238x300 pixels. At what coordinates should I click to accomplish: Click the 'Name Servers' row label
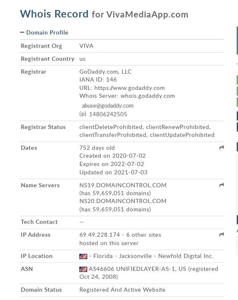[40, 185]
